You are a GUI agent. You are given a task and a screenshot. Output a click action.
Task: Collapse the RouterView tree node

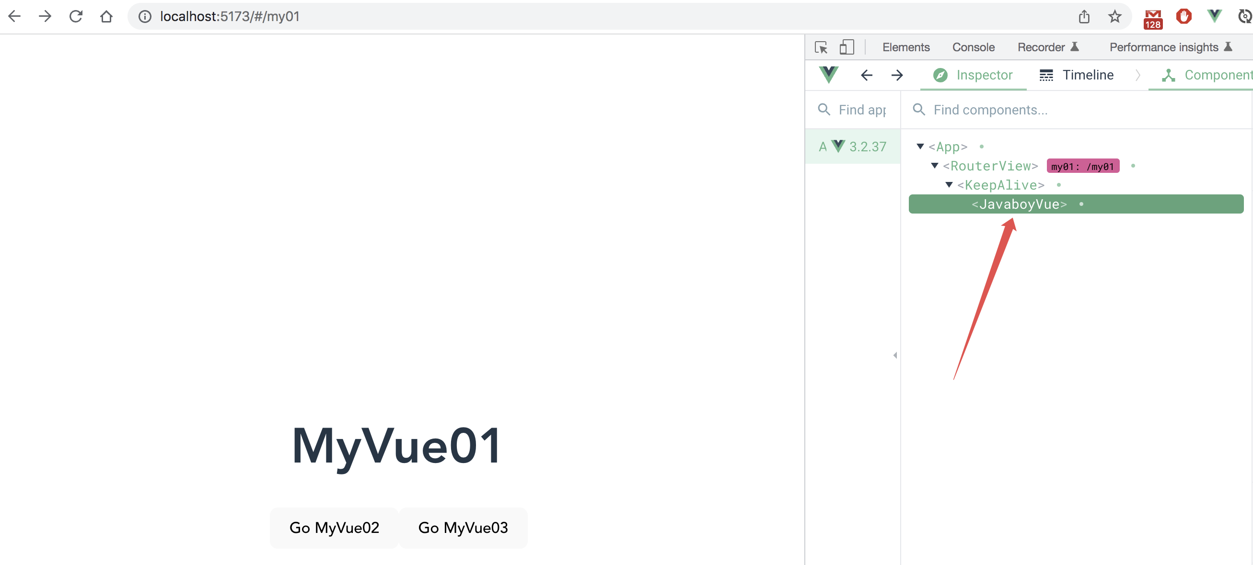934,166
